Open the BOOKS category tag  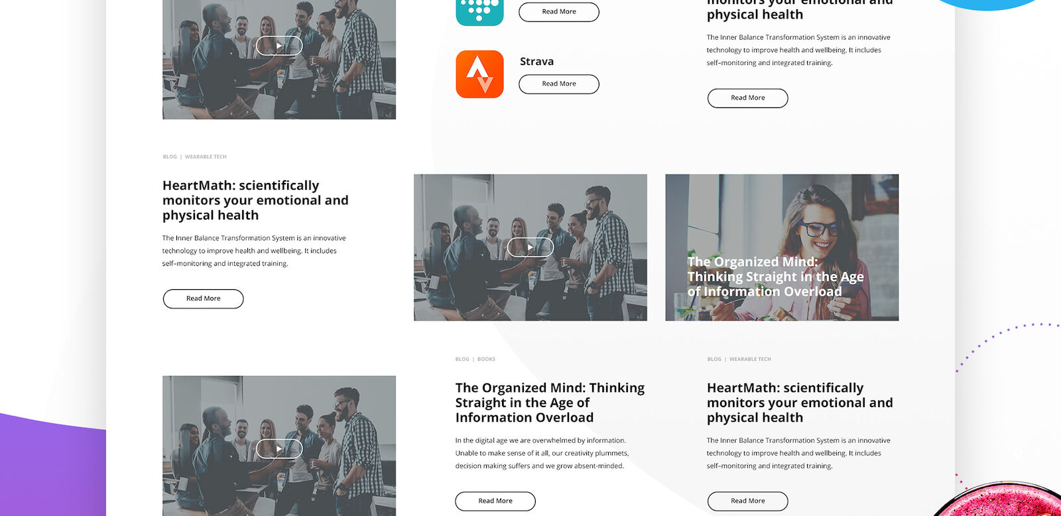point(486,359)
